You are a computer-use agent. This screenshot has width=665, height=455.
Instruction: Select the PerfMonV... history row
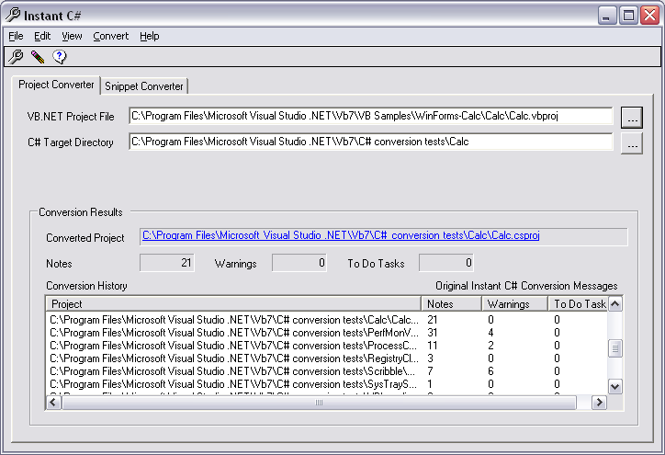coord(327,333)
